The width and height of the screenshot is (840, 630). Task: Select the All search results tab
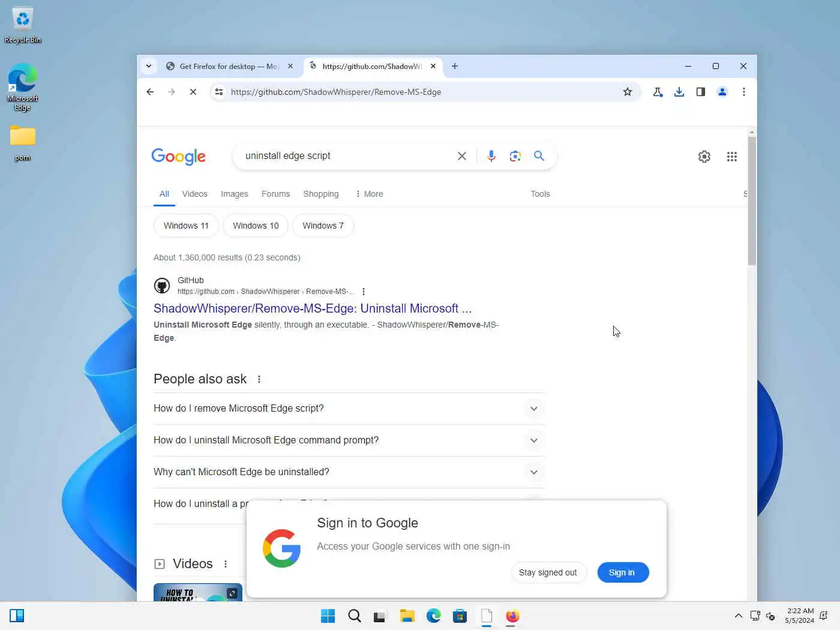[x=164, y=194]
